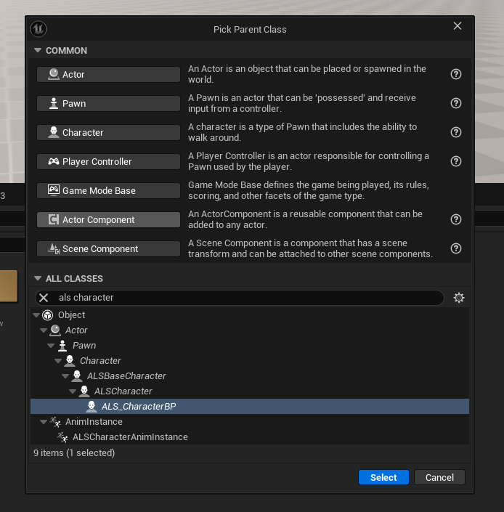Close the Pick Parent Class dialog
This screenshot has height=512, width=504.
pos(458,26)
